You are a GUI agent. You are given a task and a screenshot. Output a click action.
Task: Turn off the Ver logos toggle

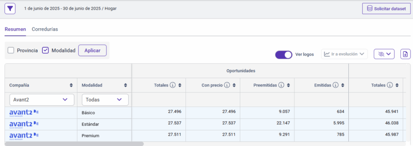284,55
